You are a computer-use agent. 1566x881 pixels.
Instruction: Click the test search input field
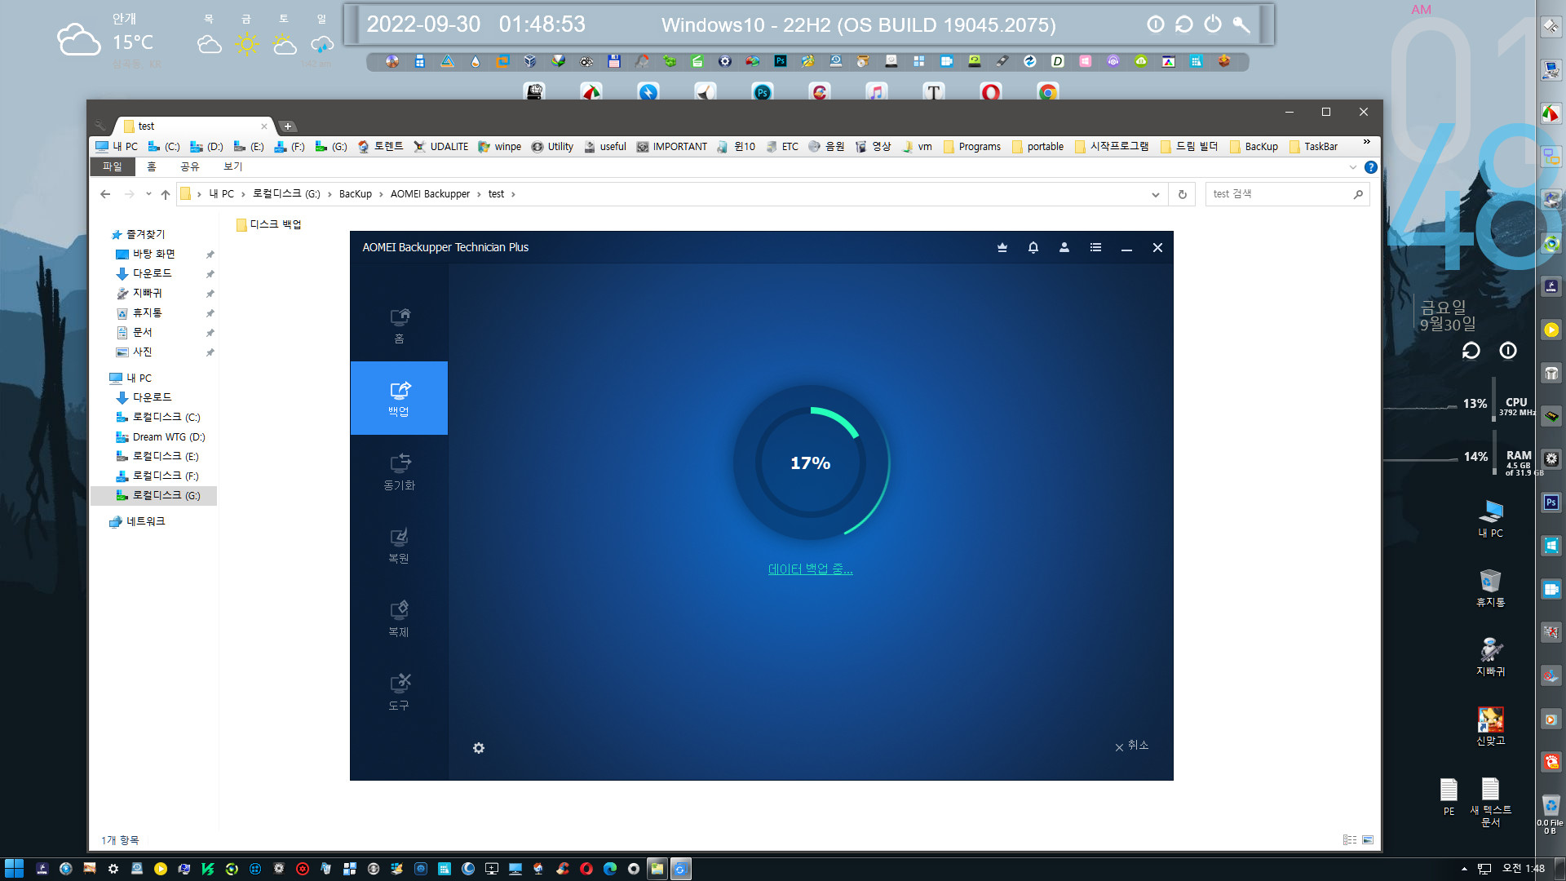(1278, 194)
